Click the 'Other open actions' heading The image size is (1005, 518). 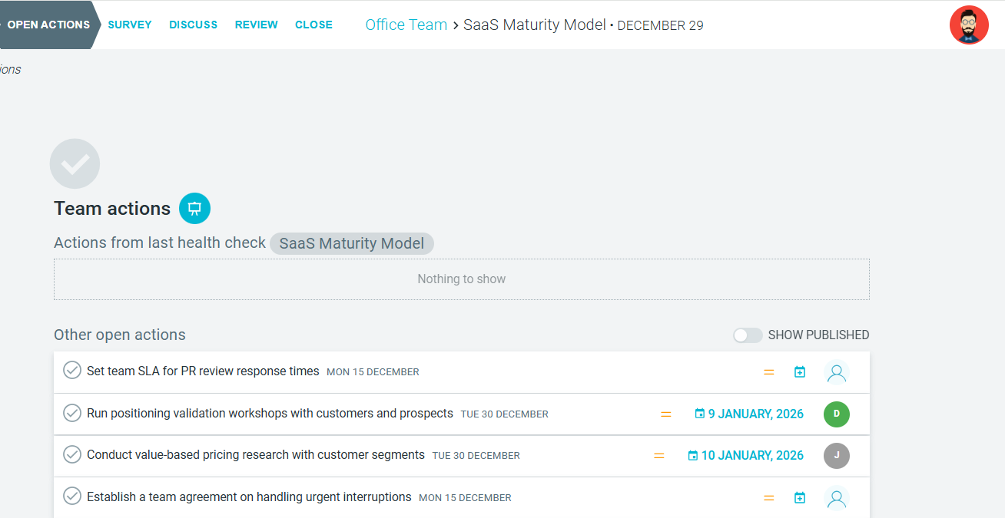pos(120,335)
